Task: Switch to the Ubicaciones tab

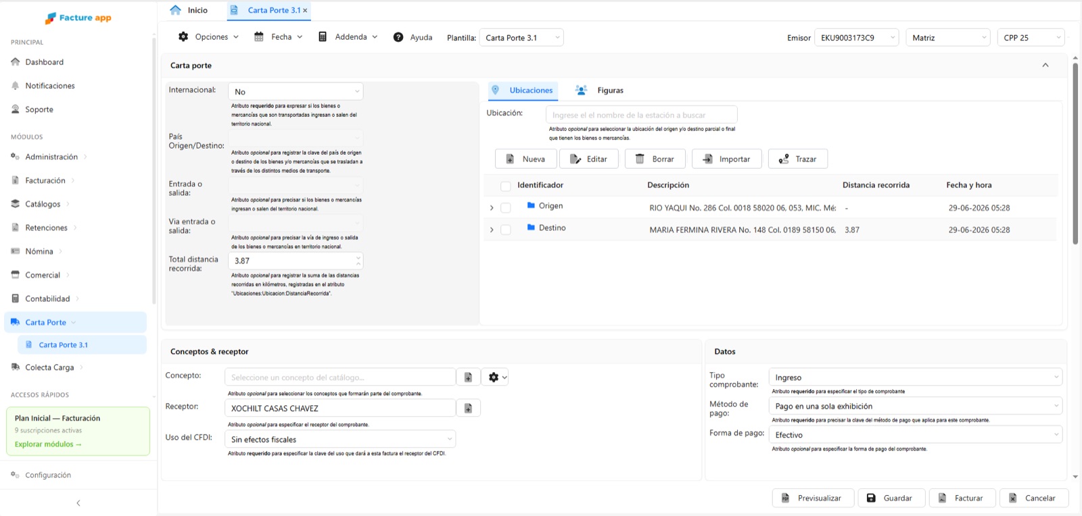Action: coord(522,91)
